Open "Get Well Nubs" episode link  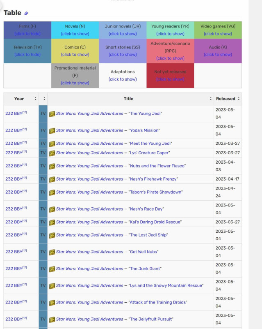pos(144,252)
